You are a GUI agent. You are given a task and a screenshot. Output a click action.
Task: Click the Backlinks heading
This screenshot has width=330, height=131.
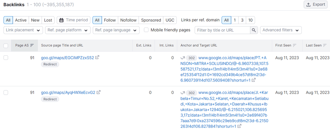(x=14, y=4)
